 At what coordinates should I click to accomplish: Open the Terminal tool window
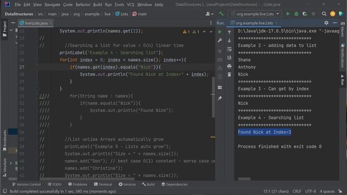[103, 184]
